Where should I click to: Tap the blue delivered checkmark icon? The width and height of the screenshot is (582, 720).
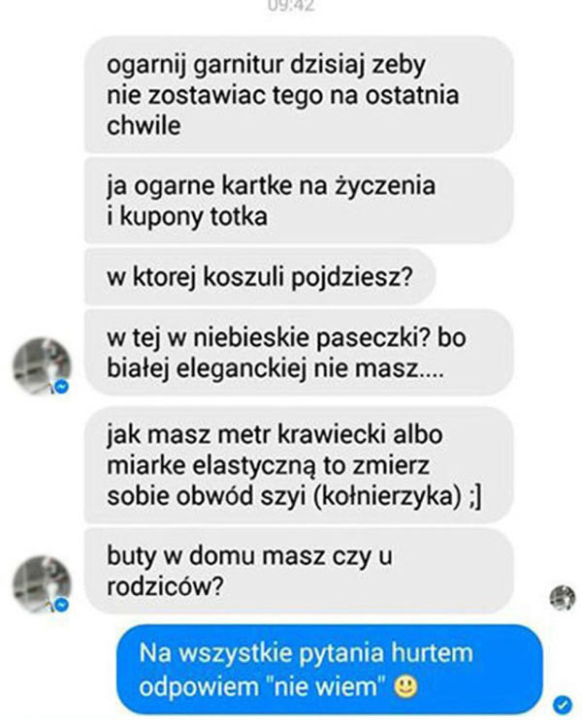[x=563, y=703]
